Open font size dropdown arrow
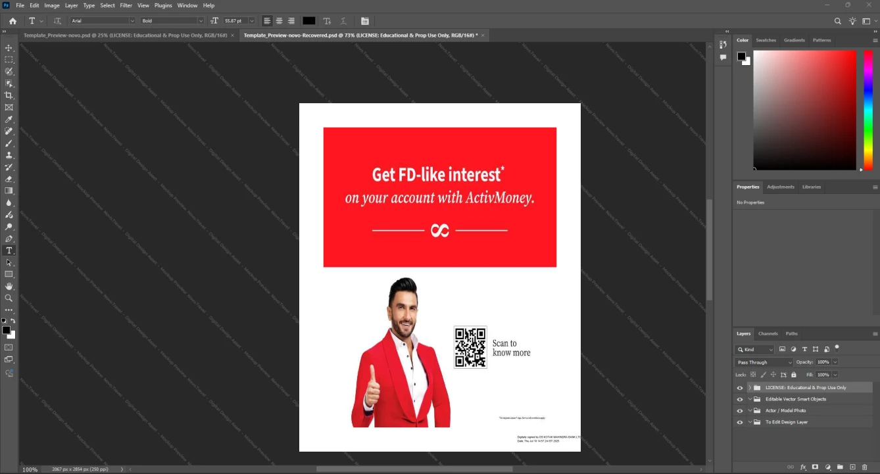 tap(251, 21)
